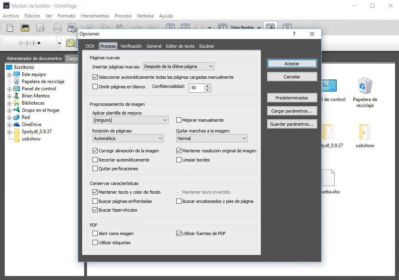
Task: Open Insertar páginas nuevas dropdown
Action: (178, 66)
